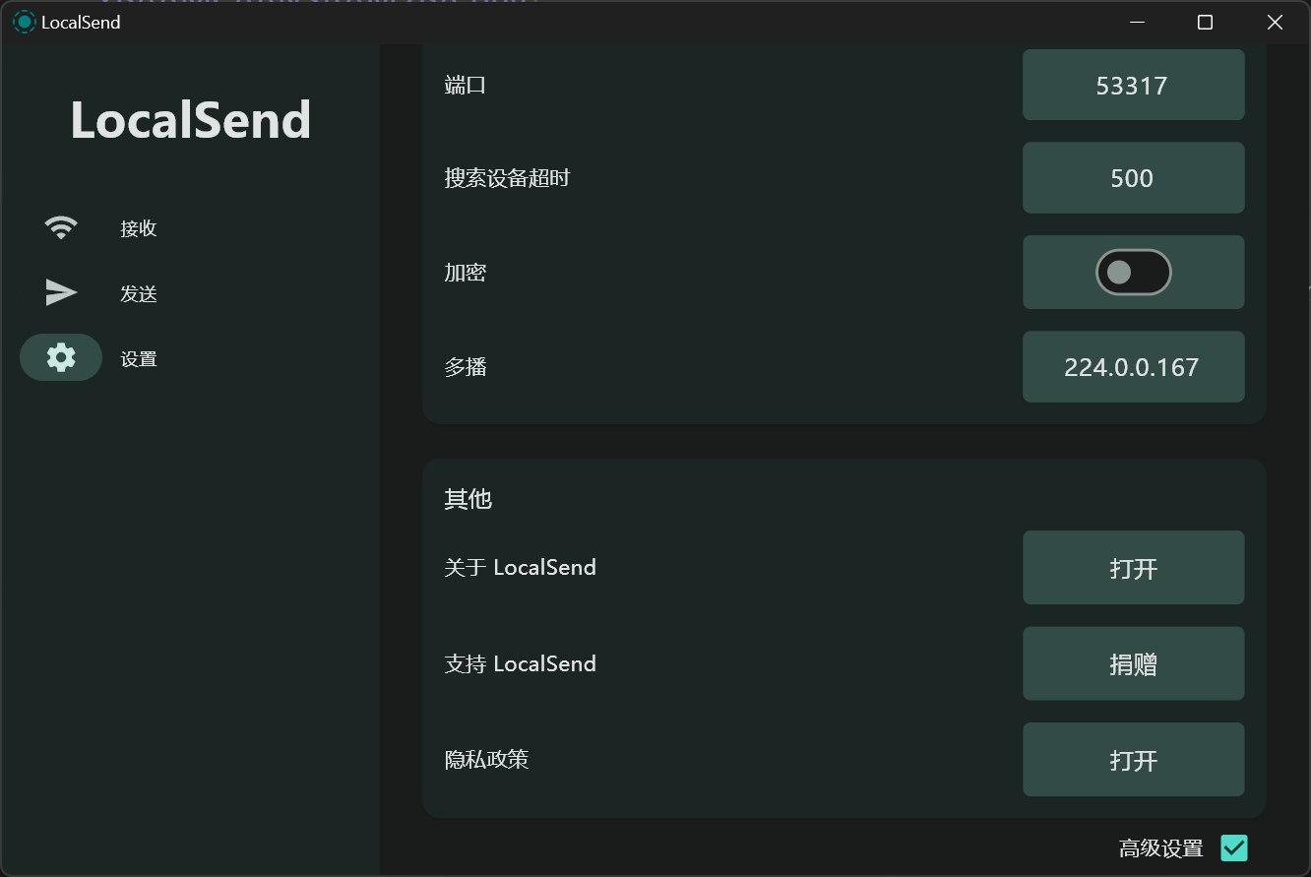The height and width of the screenshot is (877, 1311).
Task: Open the 接收 tab label
Action: (139, 228)
